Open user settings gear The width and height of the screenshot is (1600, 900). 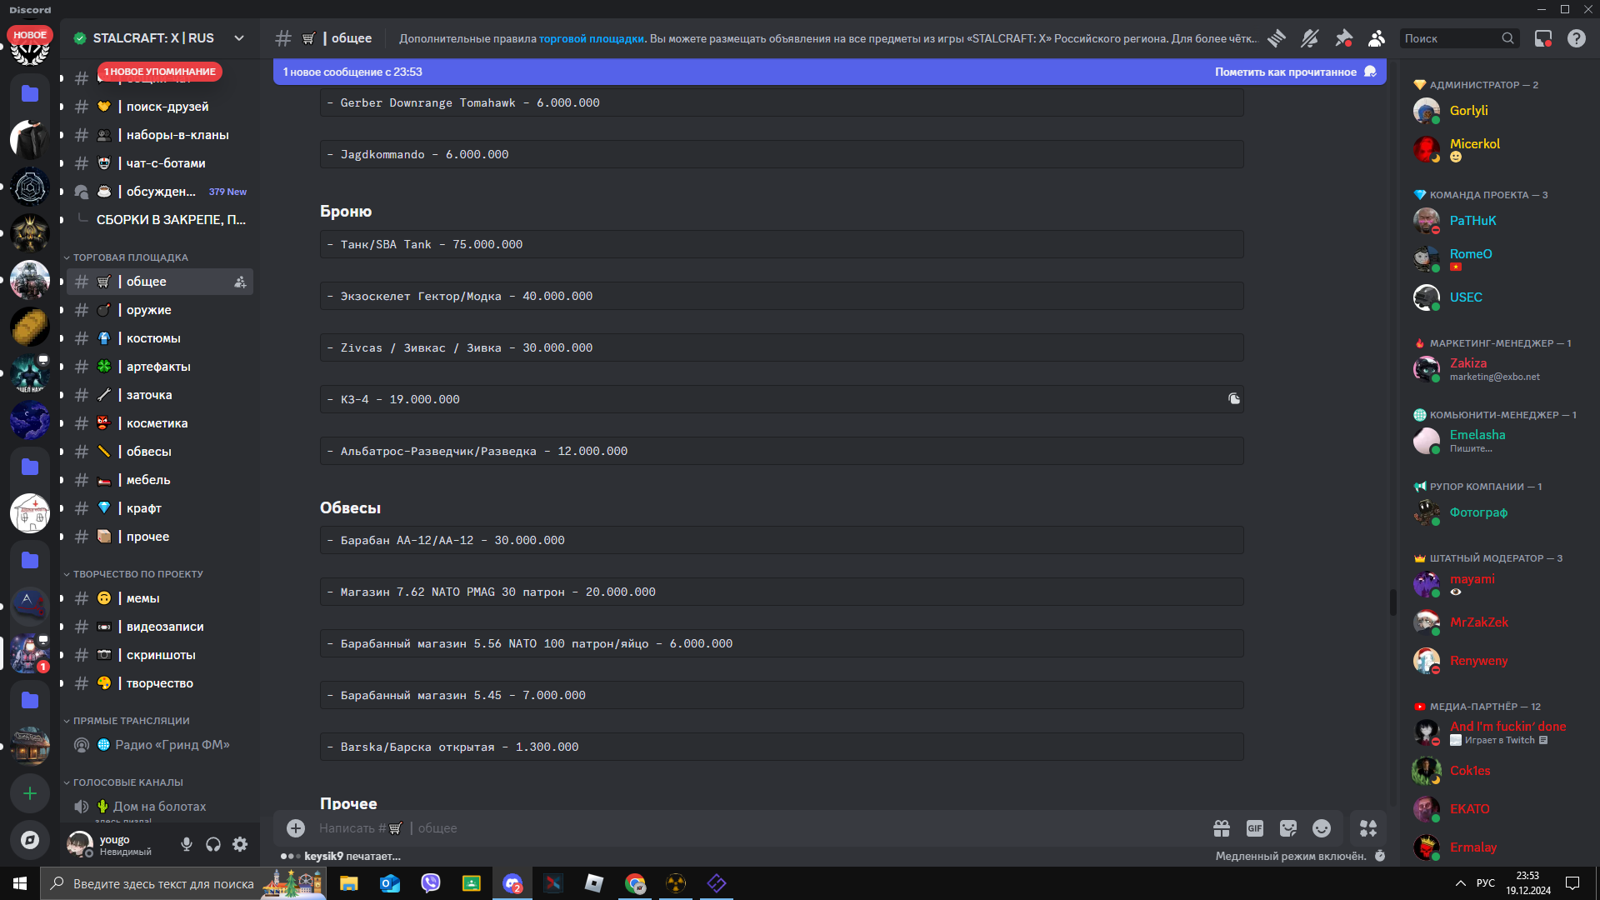[240, 845]
